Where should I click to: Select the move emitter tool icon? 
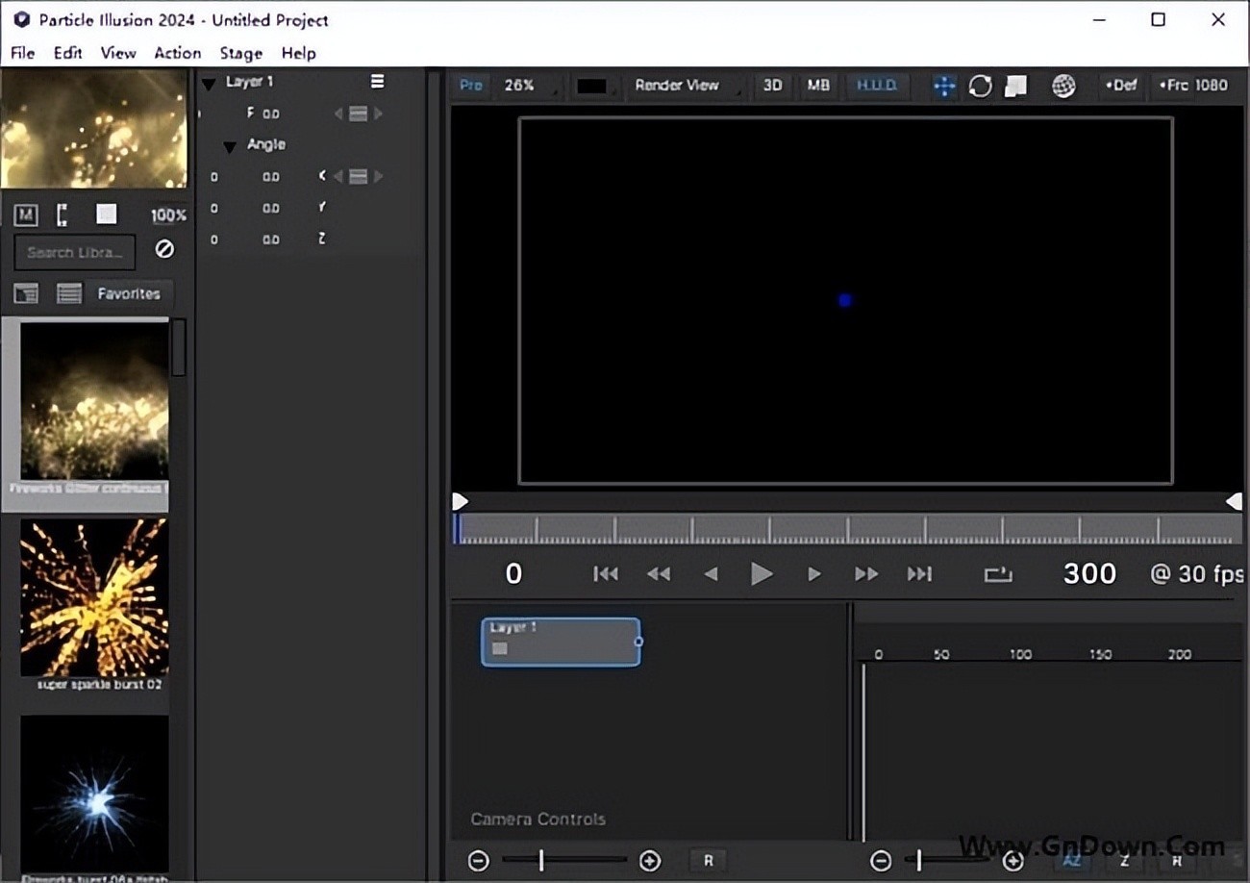click(944, 87)
